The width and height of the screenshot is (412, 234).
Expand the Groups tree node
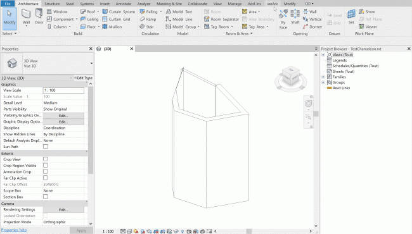click(x=323, y=82)
